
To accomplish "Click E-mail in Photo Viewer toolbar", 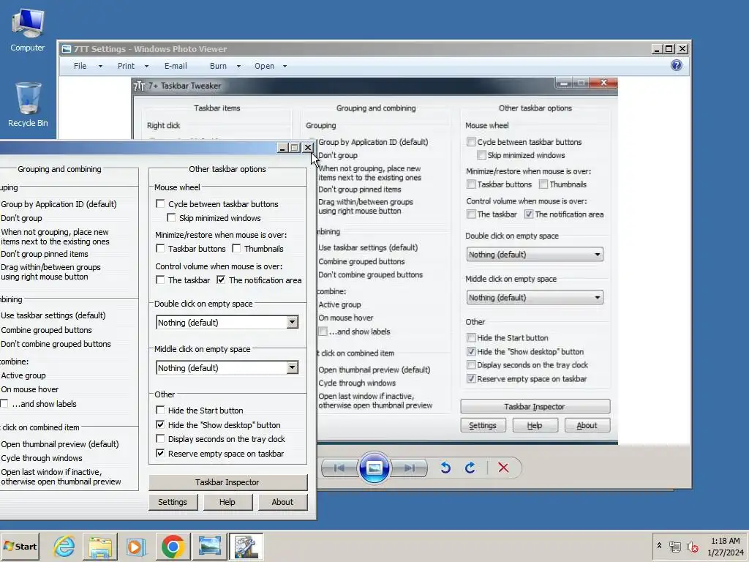I will (176, 66).
